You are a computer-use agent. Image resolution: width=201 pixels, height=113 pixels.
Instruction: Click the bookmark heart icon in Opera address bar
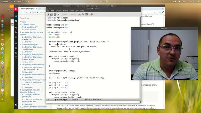[159, 13]
